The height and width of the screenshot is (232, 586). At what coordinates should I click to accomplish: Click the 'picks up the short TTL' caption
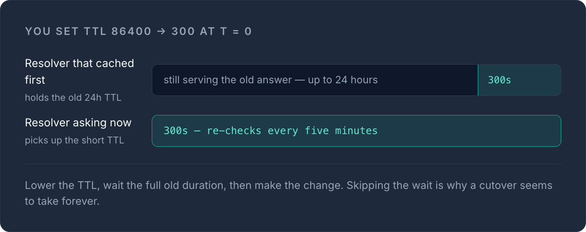[x=74, y=141]
